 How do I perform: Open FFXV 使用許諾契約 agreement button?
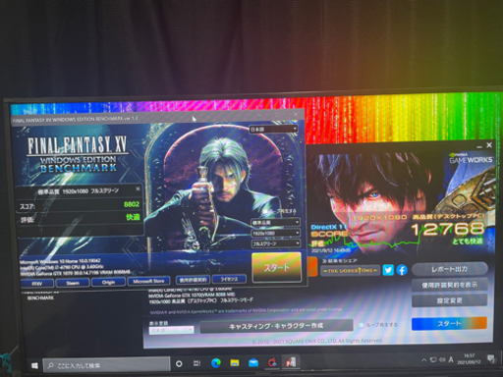click(193, 280)
